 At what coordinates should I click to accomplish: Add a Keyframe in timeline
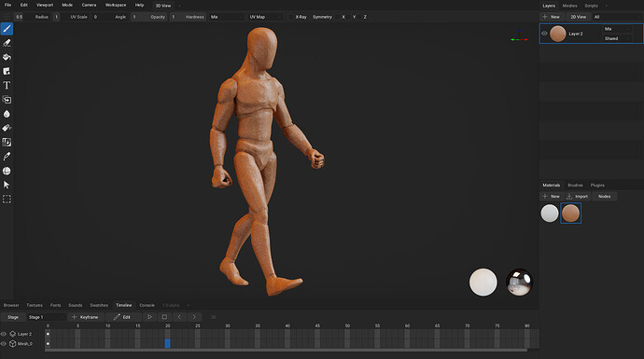(85, 317)
